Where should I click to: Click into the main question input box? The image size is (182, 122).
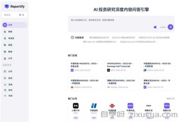(x=121, y=24)
